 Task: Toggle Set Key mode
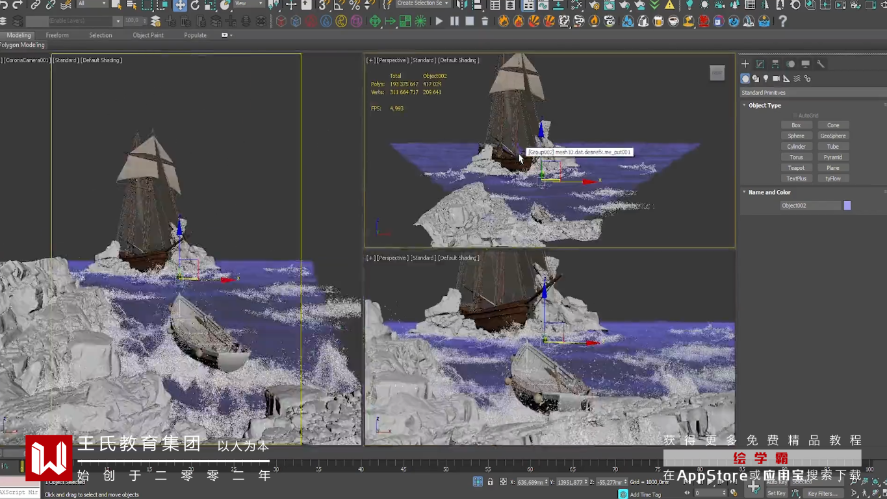point(777,493)
